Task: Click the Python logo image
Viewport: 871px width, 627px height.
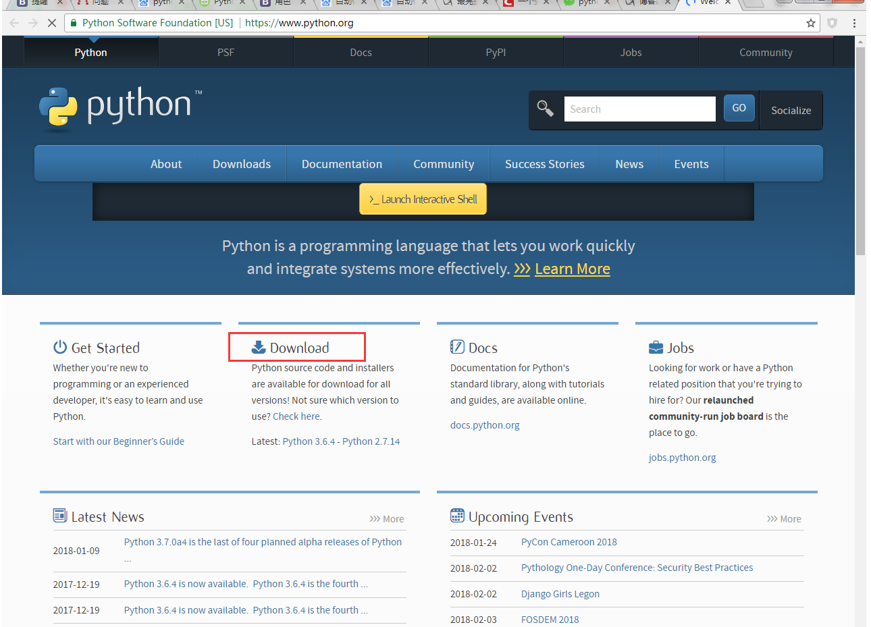Action: point(120,107)
